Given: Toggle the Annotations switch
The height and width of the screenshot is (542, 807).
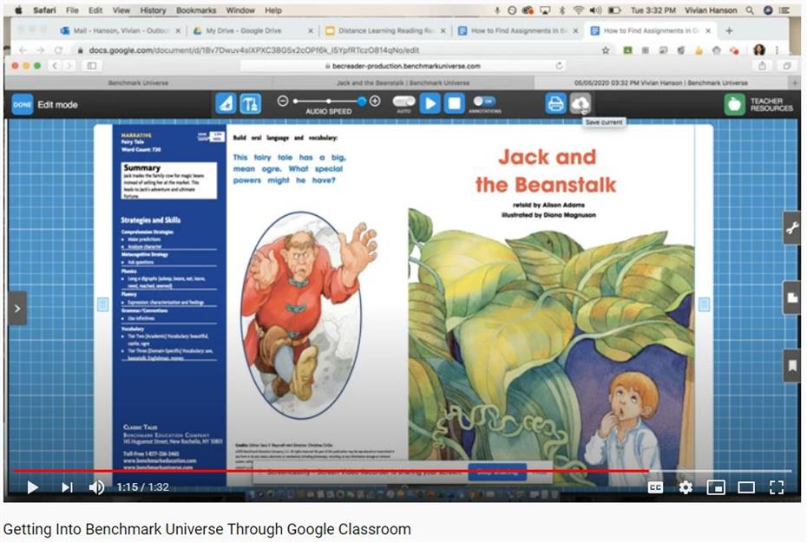Looking at the screenshot, I should (484, 101).
